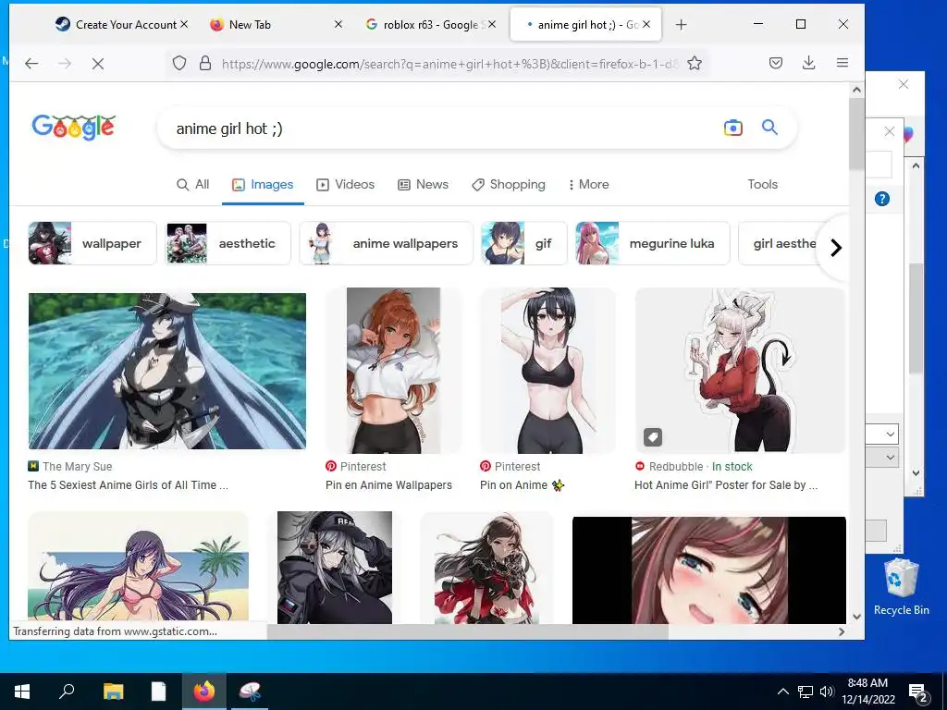The height and width of the screenshot is (710, 947).
Task: Open a new tab with the plus button
Action: [682, 25]
